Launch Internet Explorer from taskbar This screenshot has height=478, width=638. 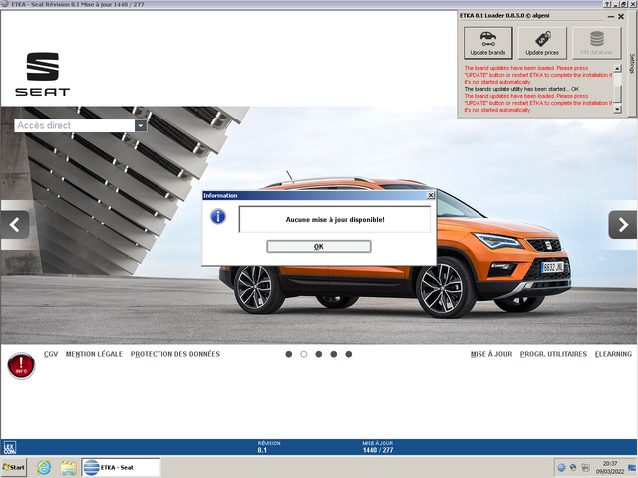pos(44,467)
